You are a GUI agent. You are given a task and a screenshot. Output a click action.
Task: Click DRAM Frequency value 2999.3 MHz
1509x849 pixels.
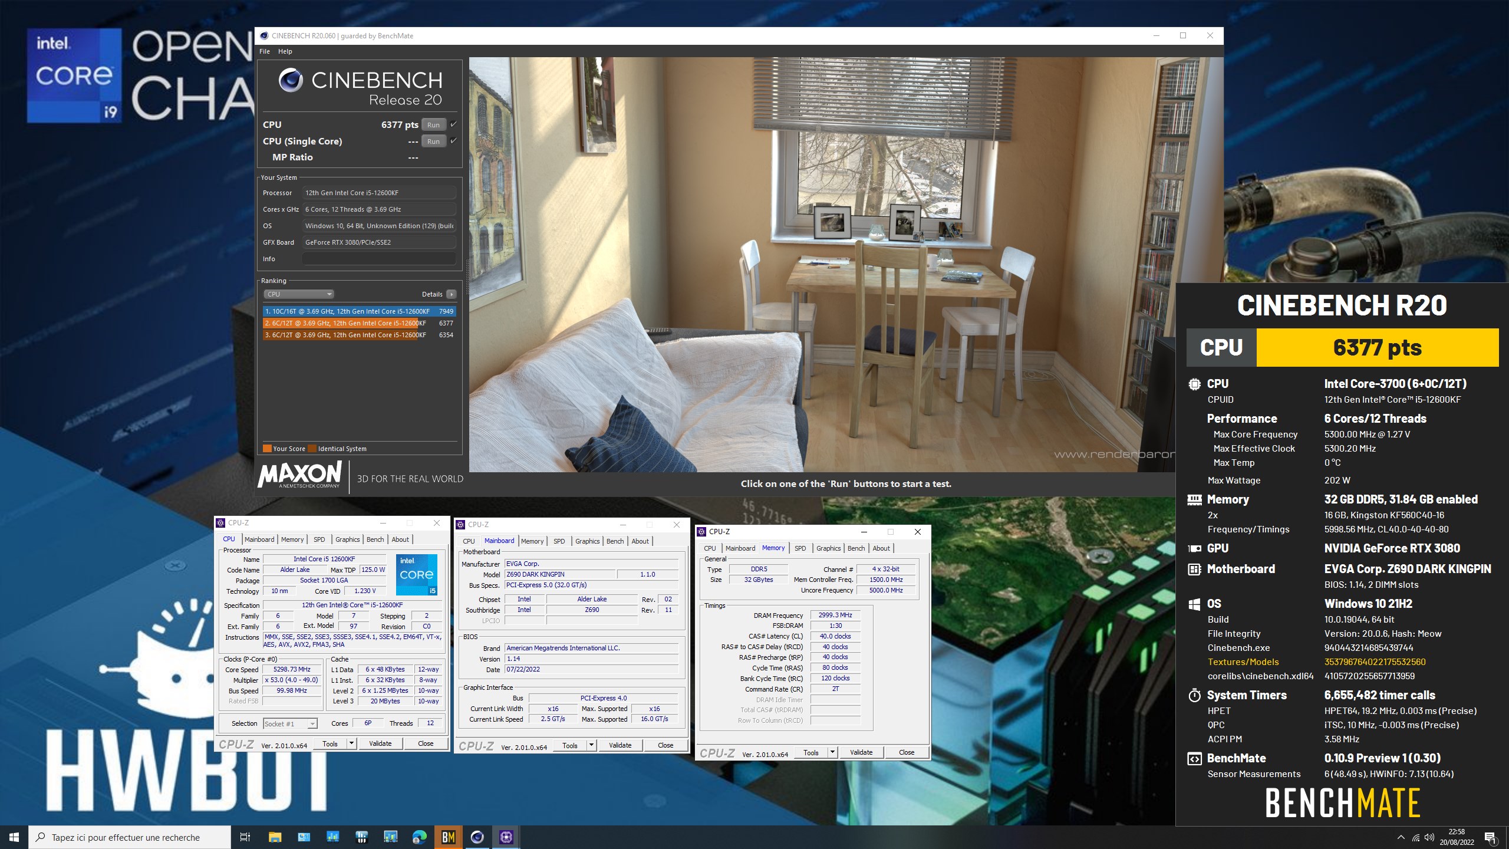click(835, 615)
